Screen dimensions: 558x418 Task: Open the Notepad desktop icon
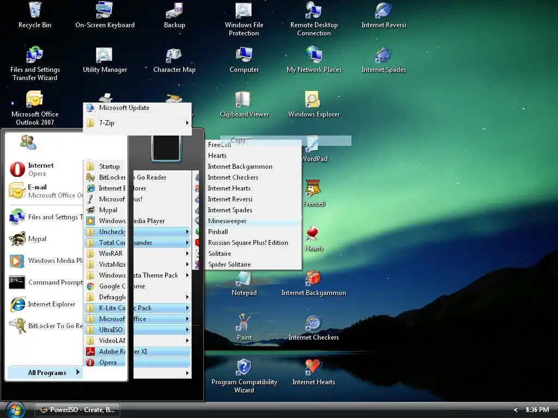tap(244, 284)
